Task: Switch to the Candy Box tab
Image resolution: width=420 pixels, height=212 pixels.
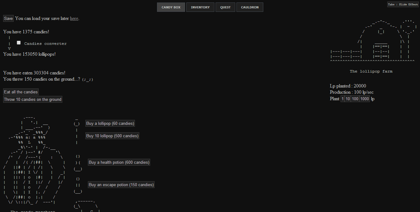Action: [x=171, y=7]
